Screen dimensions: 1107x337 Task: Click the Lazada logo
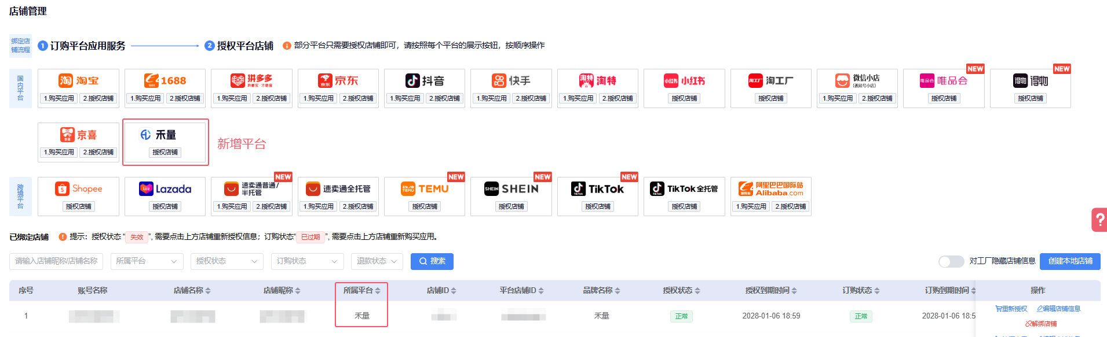click(165, 189)
